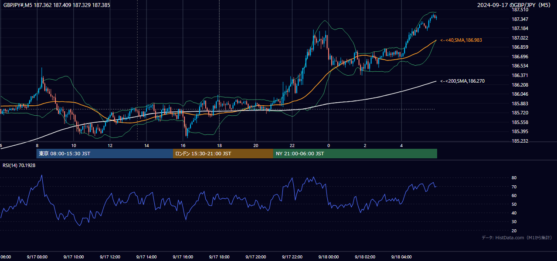Click the 200 SMA 186.270 label

tap(462, 81)
